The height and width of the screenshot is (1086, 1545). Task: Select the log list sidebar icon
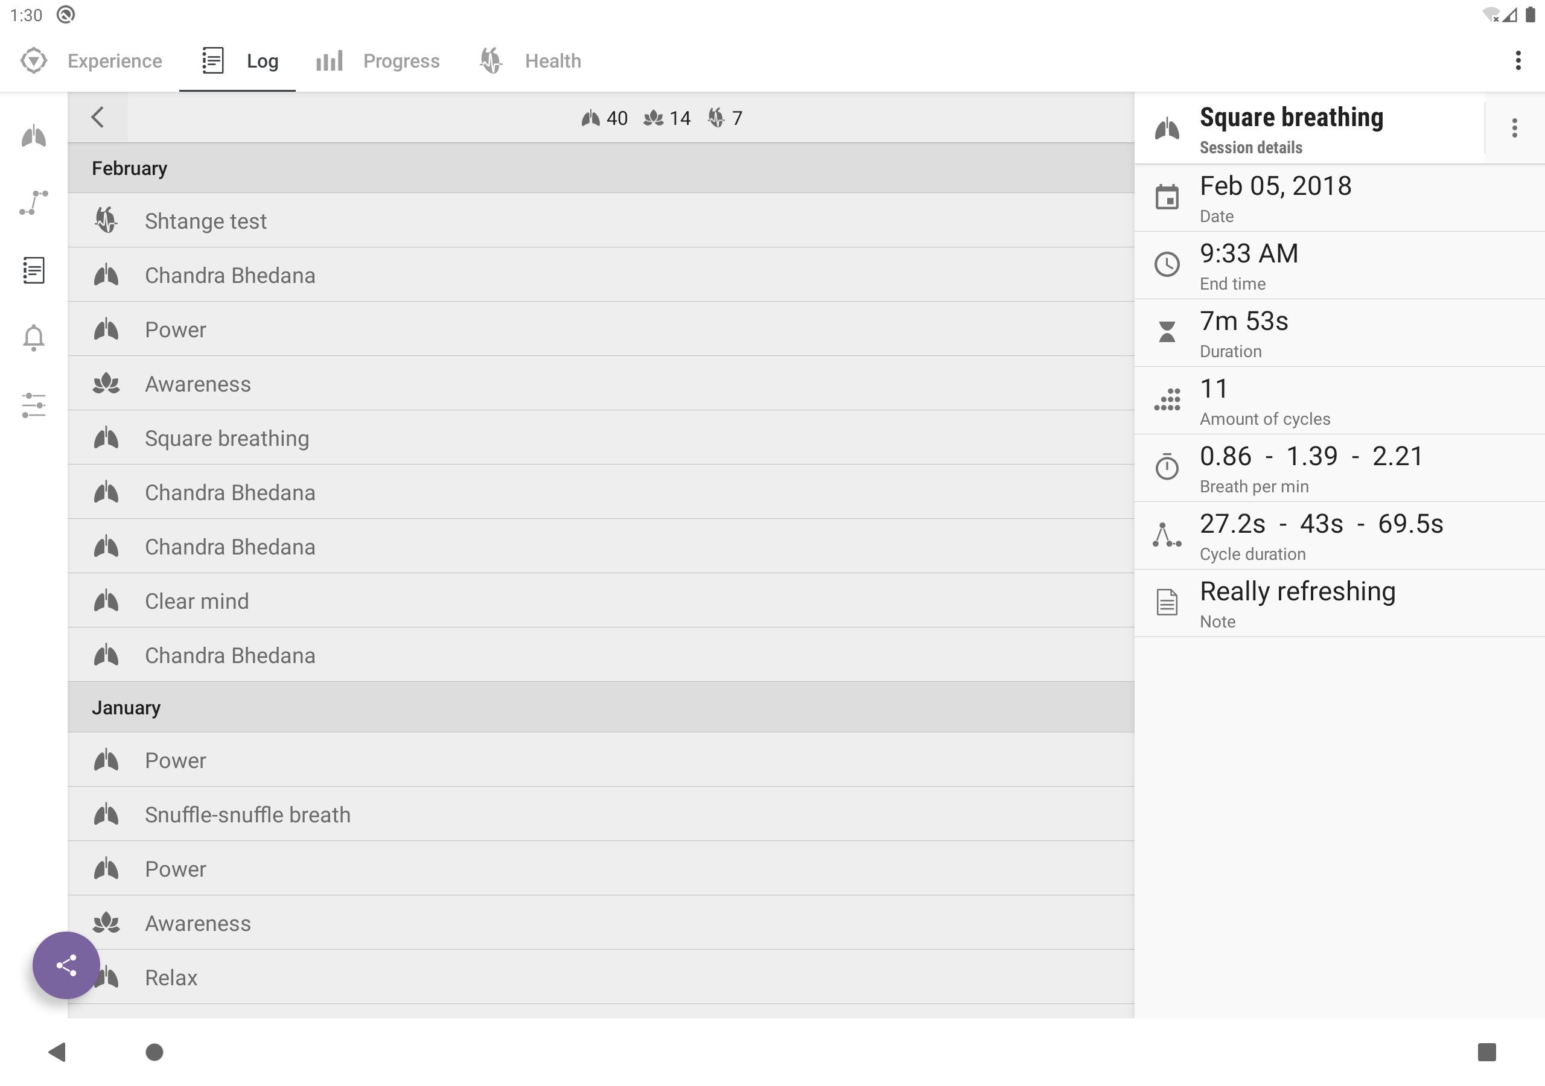point(34,270)
